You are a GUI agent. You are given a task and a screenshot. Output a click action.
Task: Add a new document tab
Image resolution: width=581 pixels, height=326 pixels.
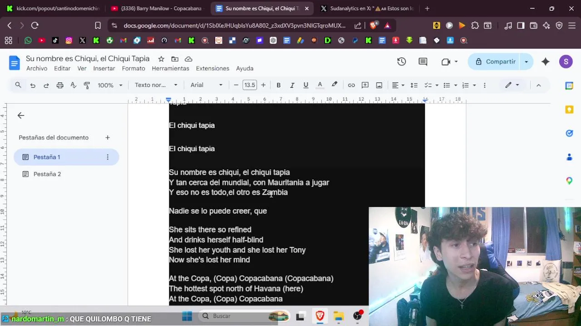tap(108, 138)
